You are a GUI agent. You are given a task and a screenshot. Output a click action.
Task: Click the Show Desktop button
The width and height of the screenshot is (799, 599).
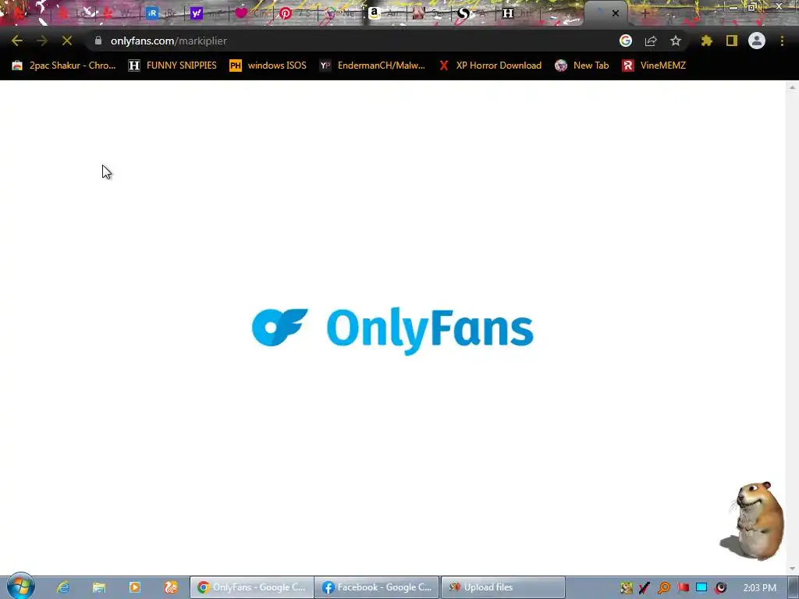[793, 587]
